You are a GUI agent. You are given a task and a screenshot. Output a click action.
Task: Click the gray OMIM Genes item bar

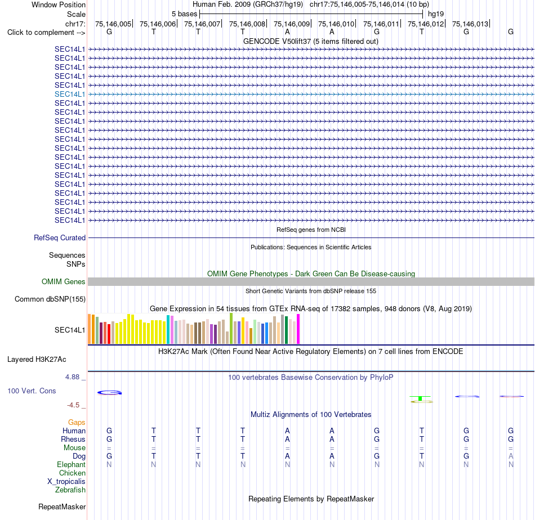(311, 281)
